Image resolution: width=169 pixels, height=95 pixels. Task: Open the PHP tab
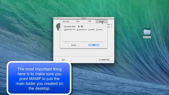coord(90,21)
